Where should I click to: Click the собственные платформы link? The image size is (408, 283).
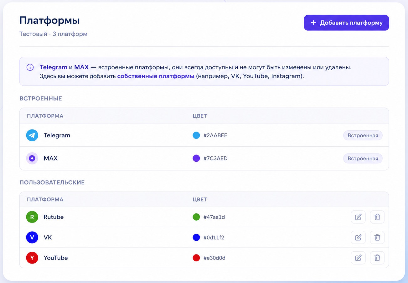(x=156, y=76)
